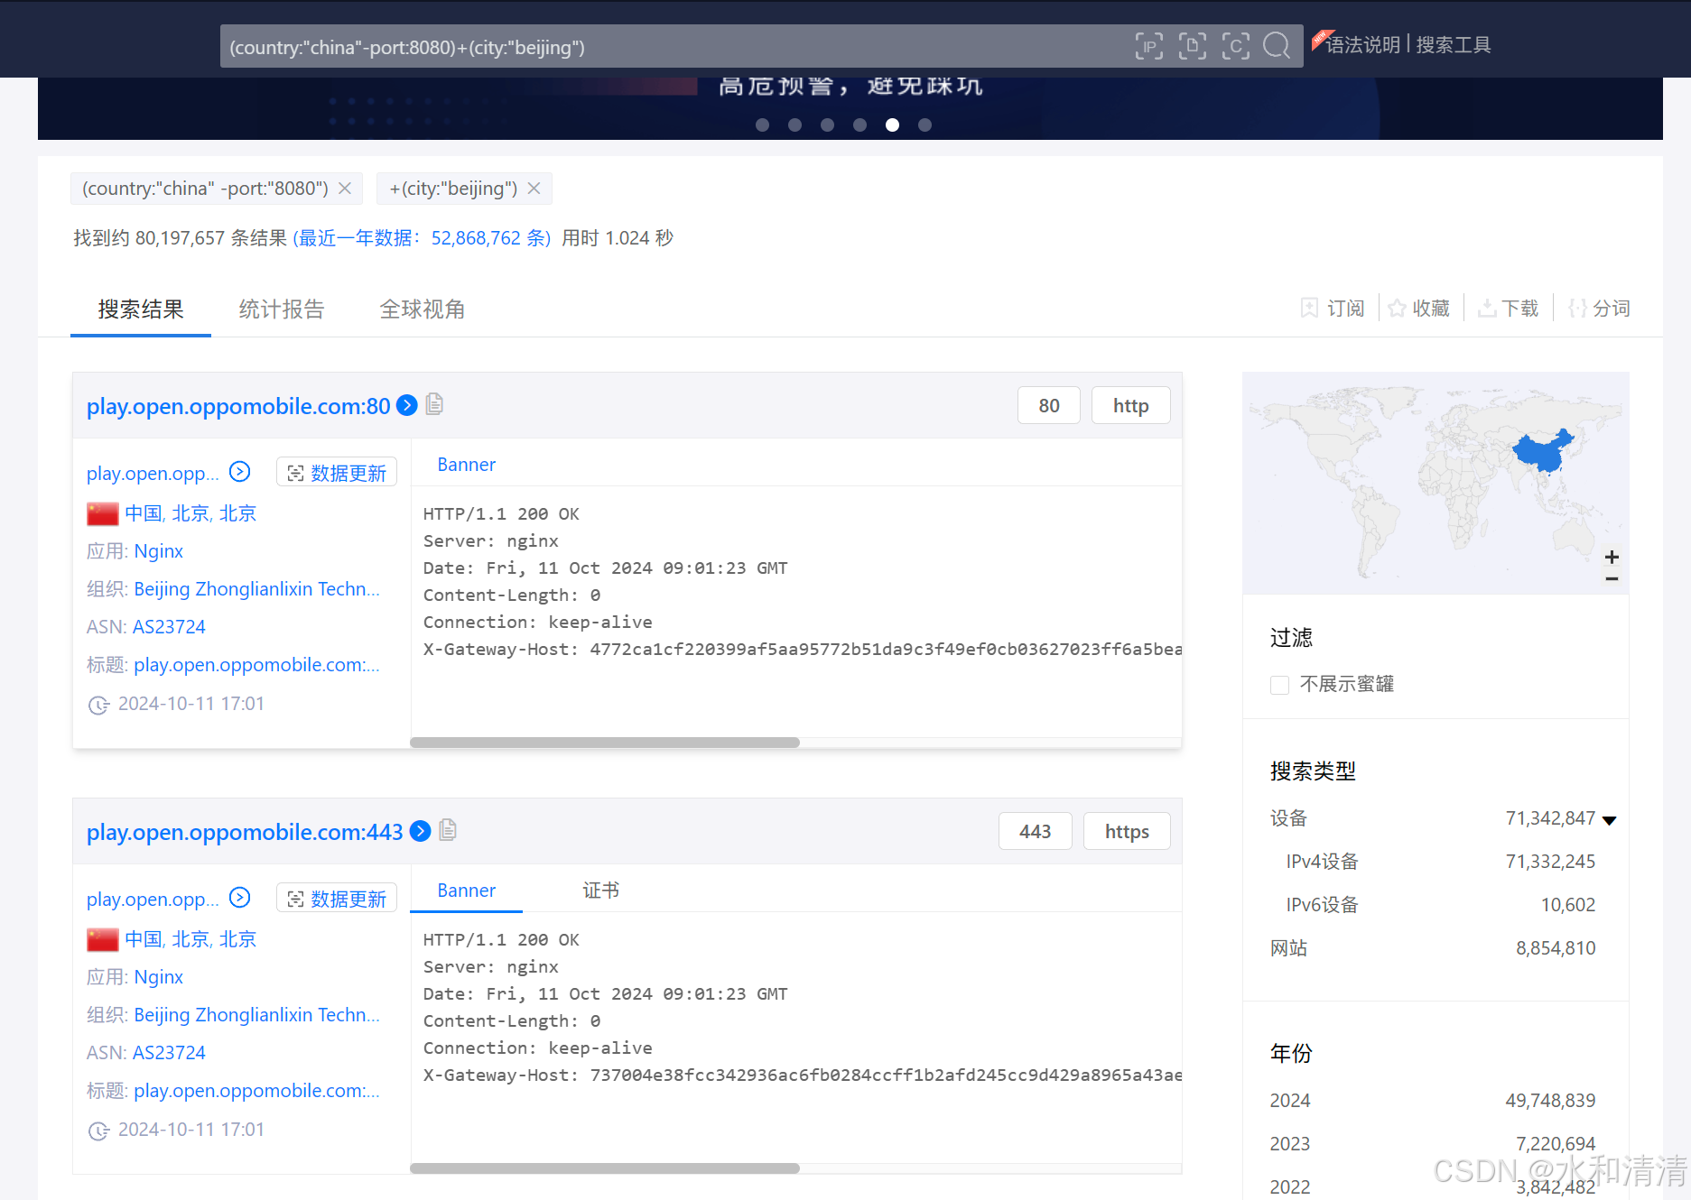The image size is (1691, 1200).
Task: Remove the country china -port 8080 filter tag
Action: pos(345,189)
